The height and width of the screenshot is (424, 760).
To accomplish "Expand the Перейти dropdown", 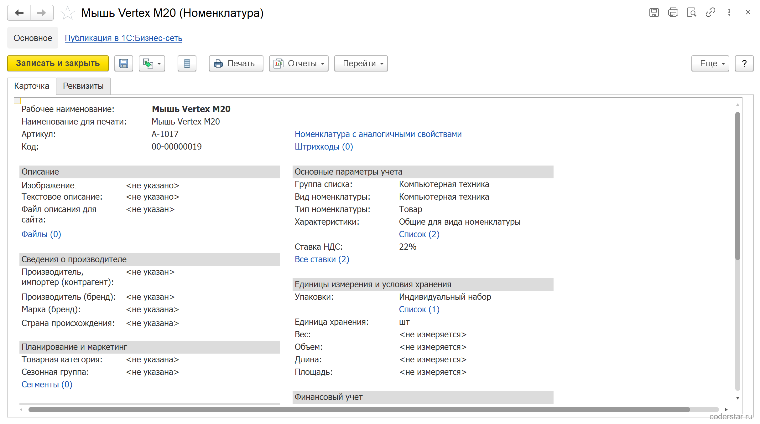I will point(361,64).
